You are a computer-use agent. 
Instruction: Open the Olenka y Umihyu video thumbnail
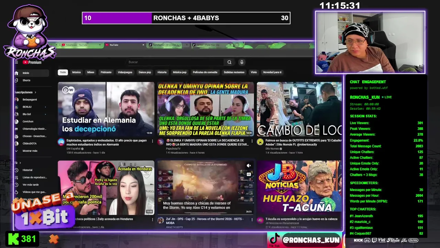point(205,109)
